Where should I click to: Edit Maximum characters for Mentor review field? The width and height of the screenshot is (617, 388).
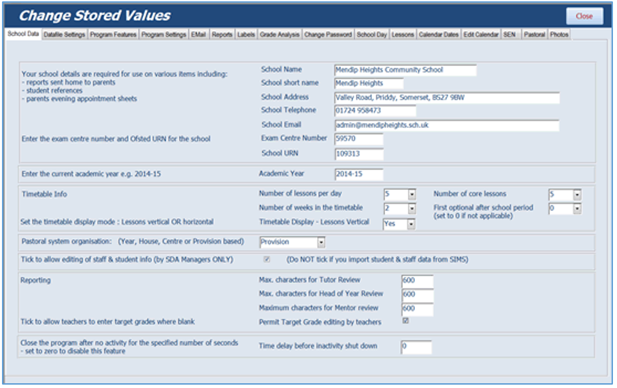click(418, 309)
